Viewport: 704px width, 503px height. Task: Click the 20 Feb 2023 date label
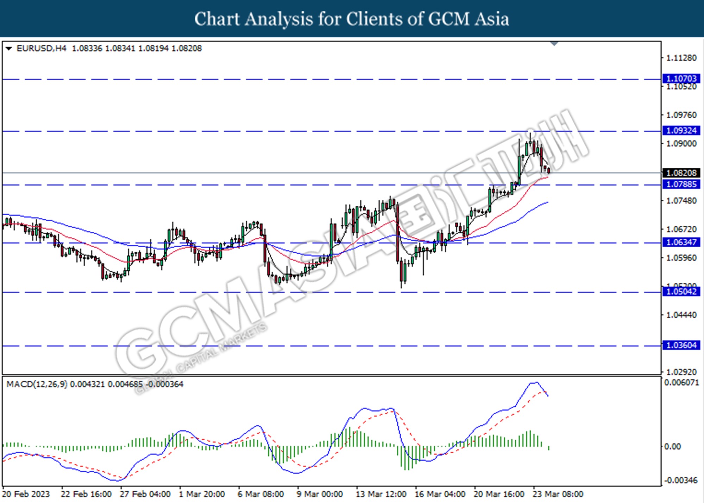pos(26,494)
